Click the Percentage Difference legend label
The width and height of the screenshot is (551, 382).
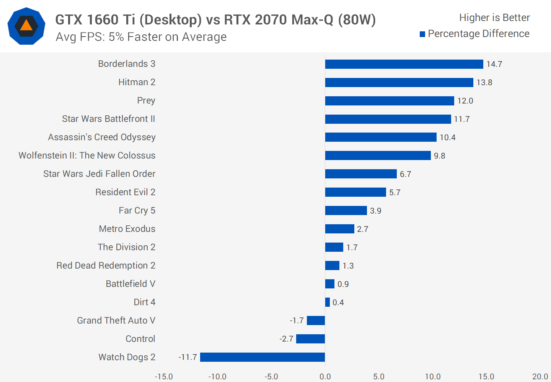pos(478,34)
